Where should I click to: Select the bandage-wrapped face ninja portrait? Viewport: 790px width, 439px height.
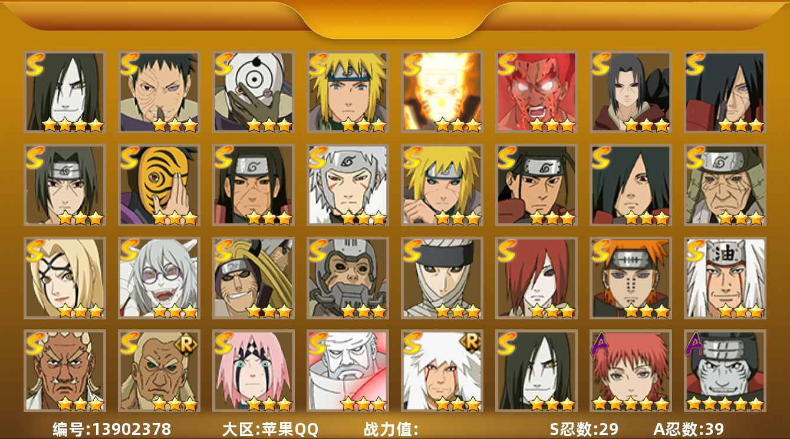[442, 278]
